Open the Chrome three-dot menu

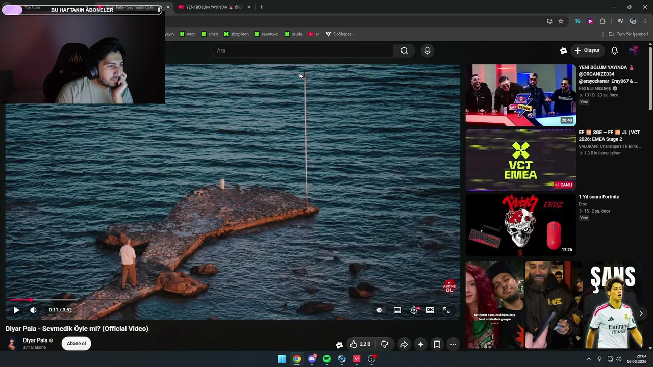coord(645,21)
